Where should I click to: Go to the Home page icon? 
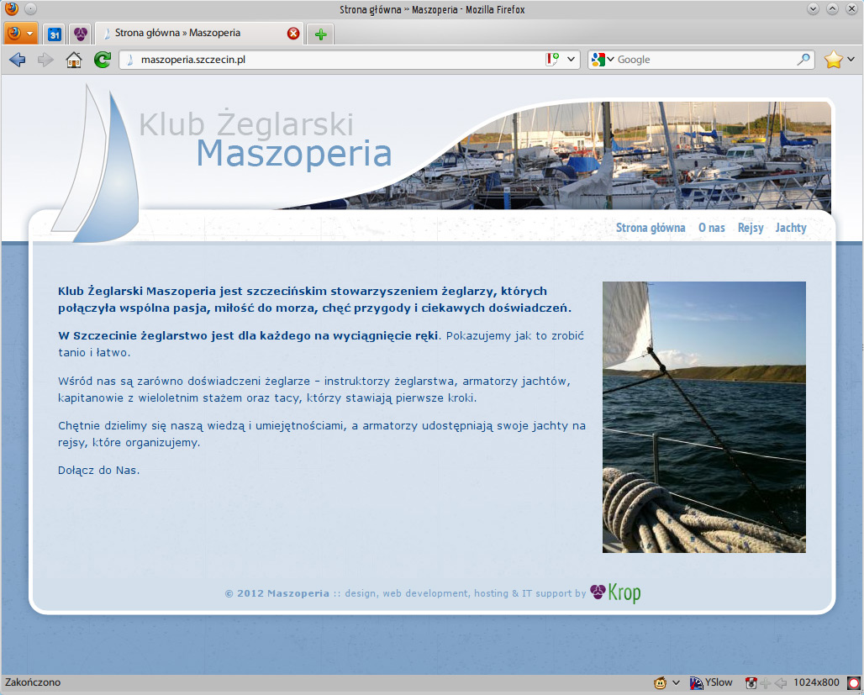74,60
